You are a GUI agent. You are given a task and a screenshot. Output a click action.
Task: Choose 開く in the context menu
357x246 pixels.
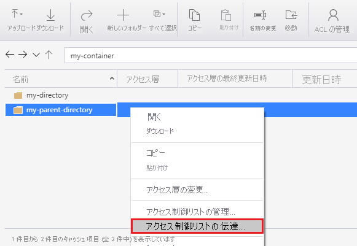[154, 117]
